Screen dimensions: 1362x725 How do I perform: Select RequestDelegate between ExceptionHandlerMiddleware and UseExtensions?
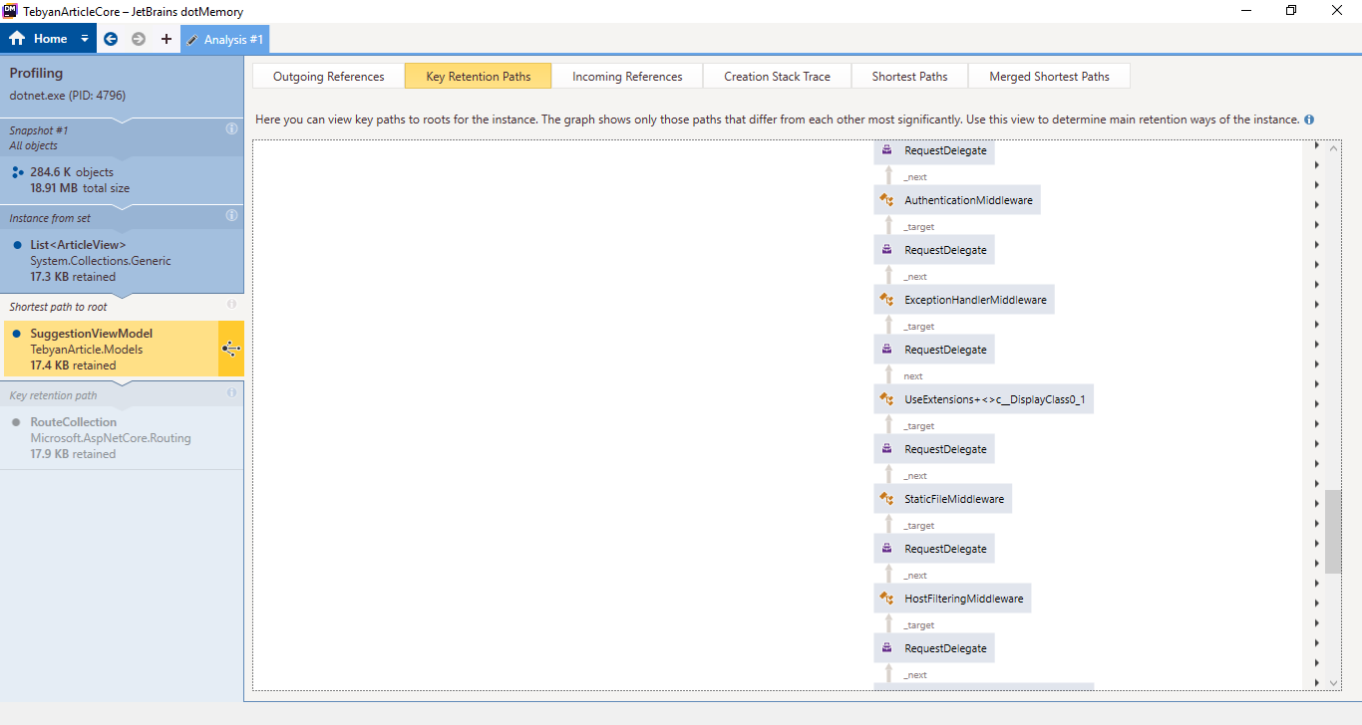click(934, 350)
